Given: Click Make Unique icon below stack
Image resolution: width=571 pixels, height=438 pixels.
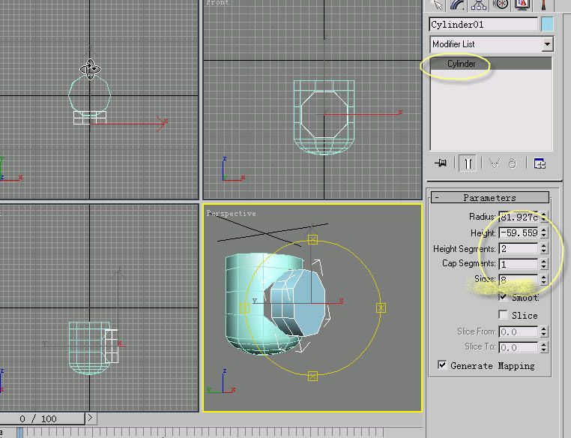Looking at the screenshot, I should pyautogui.click(x=494, y=163).
